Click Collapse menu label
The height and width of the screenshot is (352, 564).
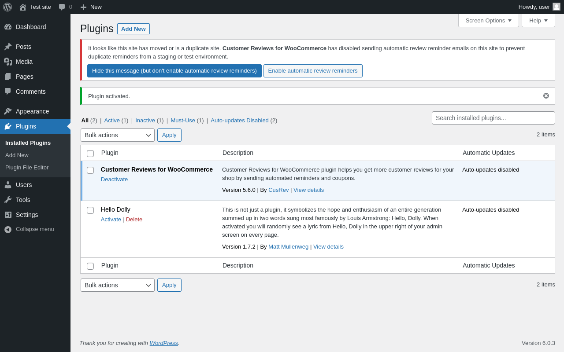(35, 229)
